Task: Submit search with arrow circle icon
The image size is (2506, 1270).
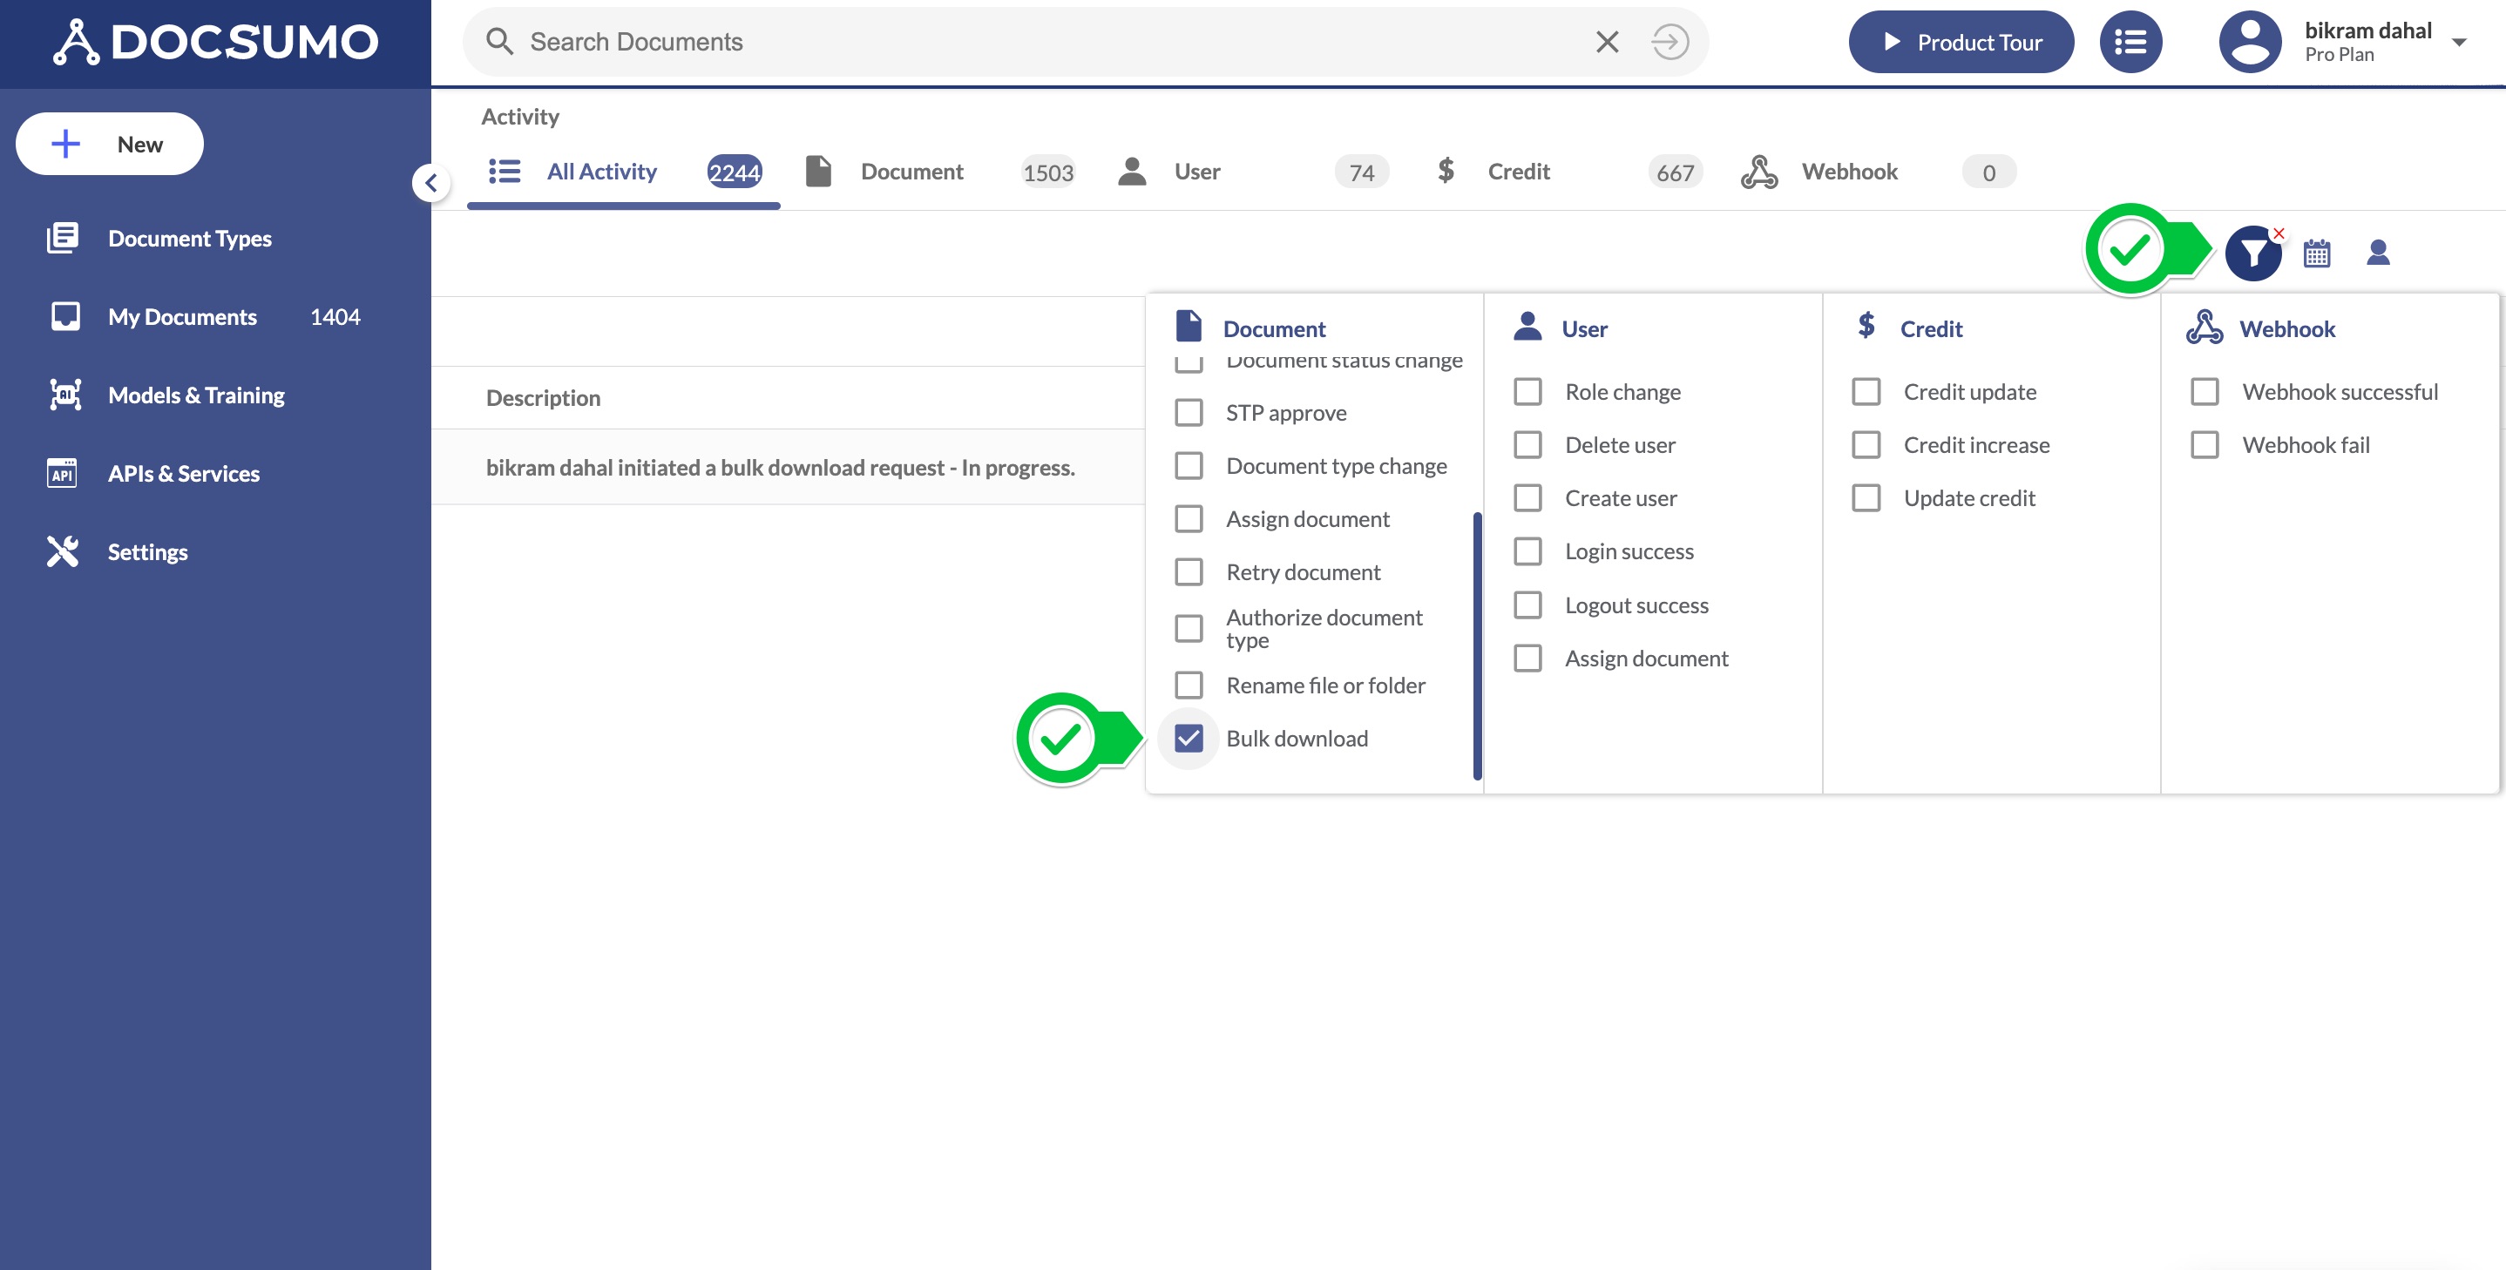Action: [x=1670, y=42]
